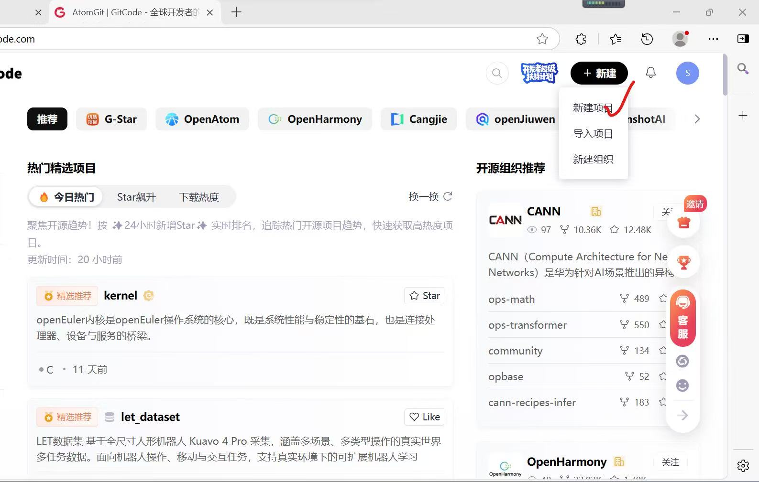Click the trophy floating icon
759x482 pixels.
(684, 262)
